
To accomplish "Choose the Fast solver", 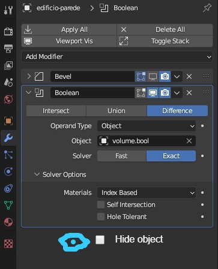I will (122, 156).
